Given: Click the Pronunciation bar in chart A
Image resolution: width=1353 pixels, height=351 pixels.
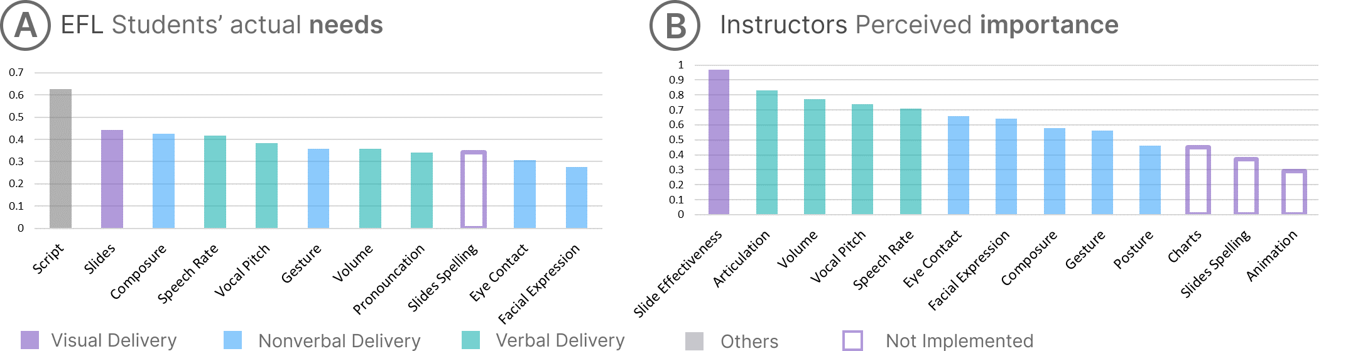Looking at the screenshot, I should [421, 190].
